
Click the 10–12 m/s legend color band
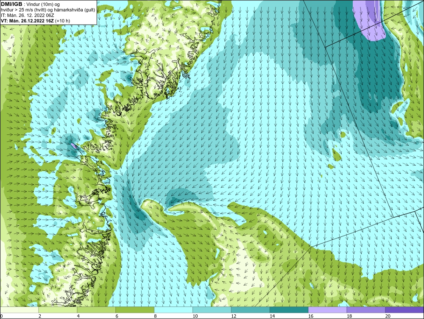(x=212, y=310)
